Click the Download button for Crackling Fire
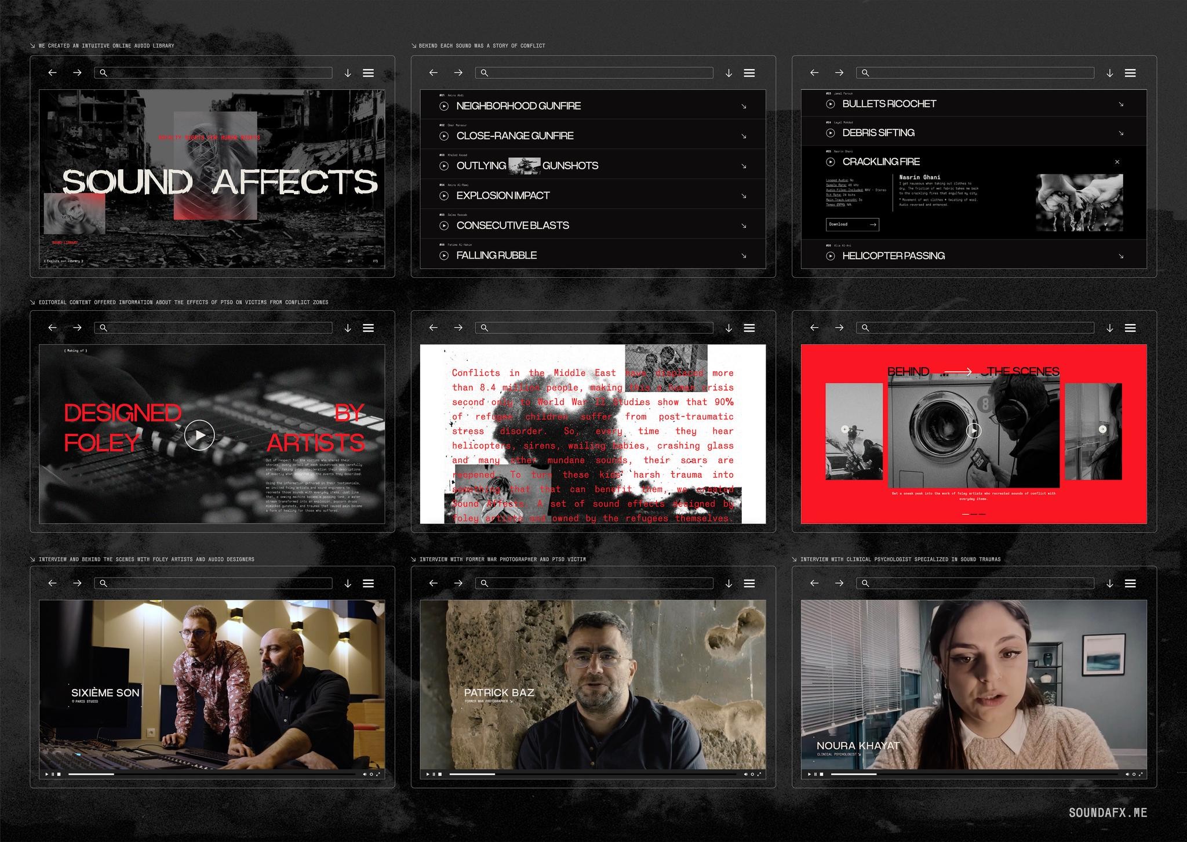Viewport: 1187px width, 842px height. pyautogui.click(x=852, y=224)
